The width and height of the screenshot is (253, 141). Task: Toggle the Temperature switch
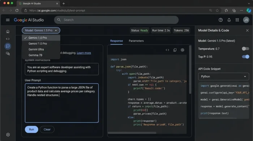click(x=245, y=49)
